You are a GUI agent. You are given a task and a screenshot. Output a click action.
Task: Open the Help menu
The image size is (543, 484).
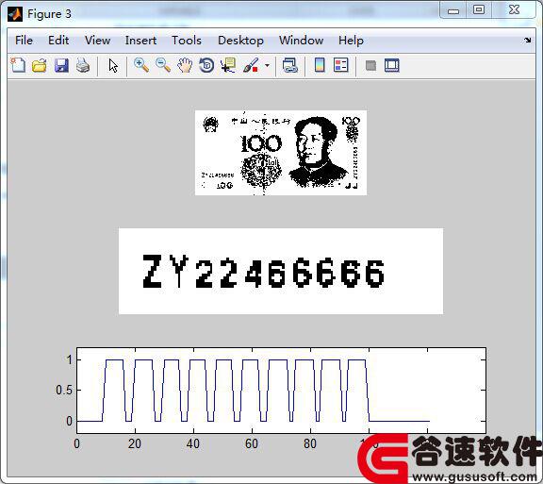[x=351, y=41]
